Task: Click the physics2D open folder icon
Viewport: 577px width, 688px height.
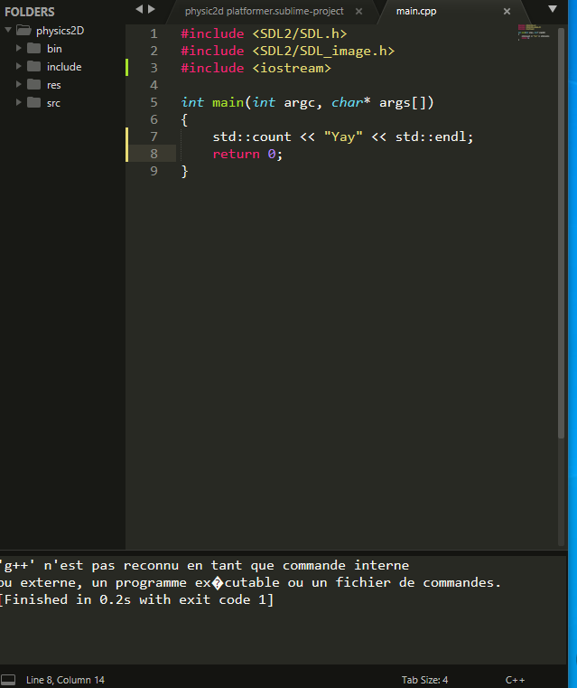Action: 23,30
